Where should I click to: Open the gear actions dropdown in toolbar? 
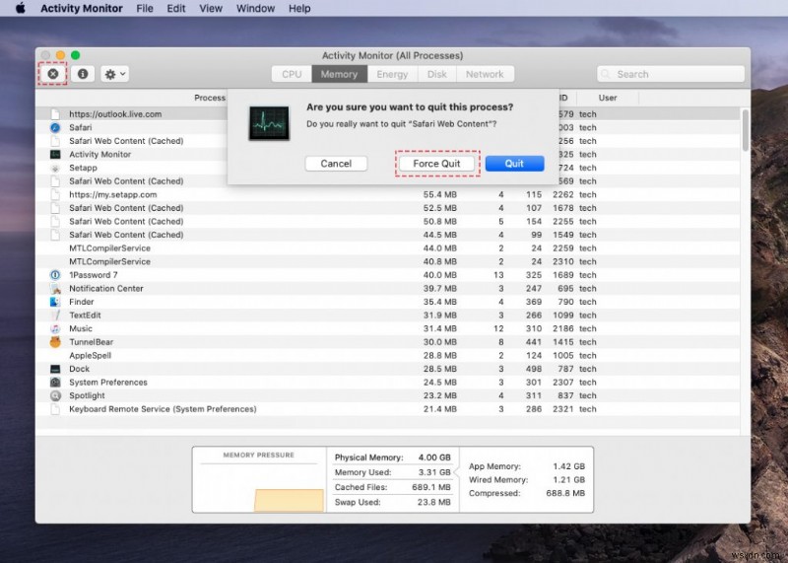114,74
